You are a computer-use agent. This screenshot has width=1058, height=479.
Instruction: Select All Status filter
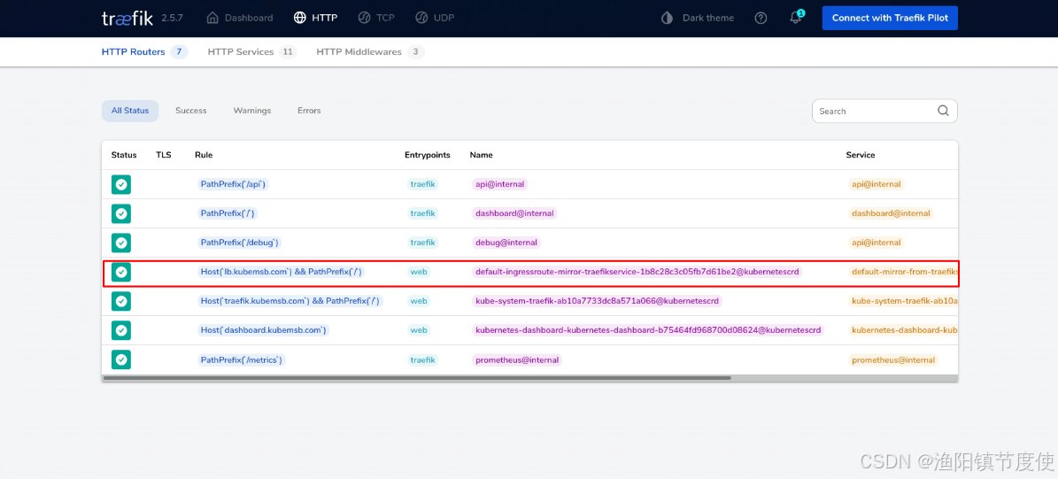pyautogui.click(x=130, y=111)
